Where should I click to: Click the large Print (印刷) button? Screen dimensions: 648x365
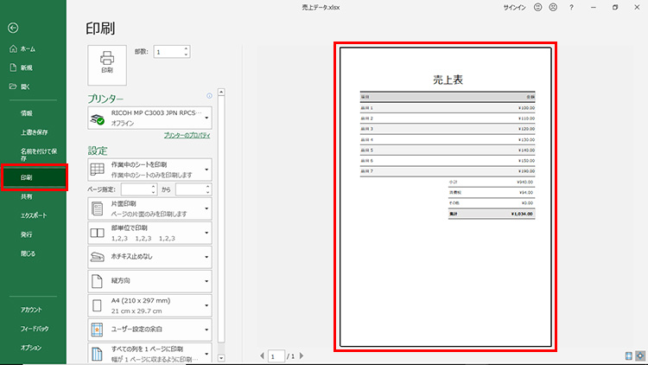(x=106, y=64)
